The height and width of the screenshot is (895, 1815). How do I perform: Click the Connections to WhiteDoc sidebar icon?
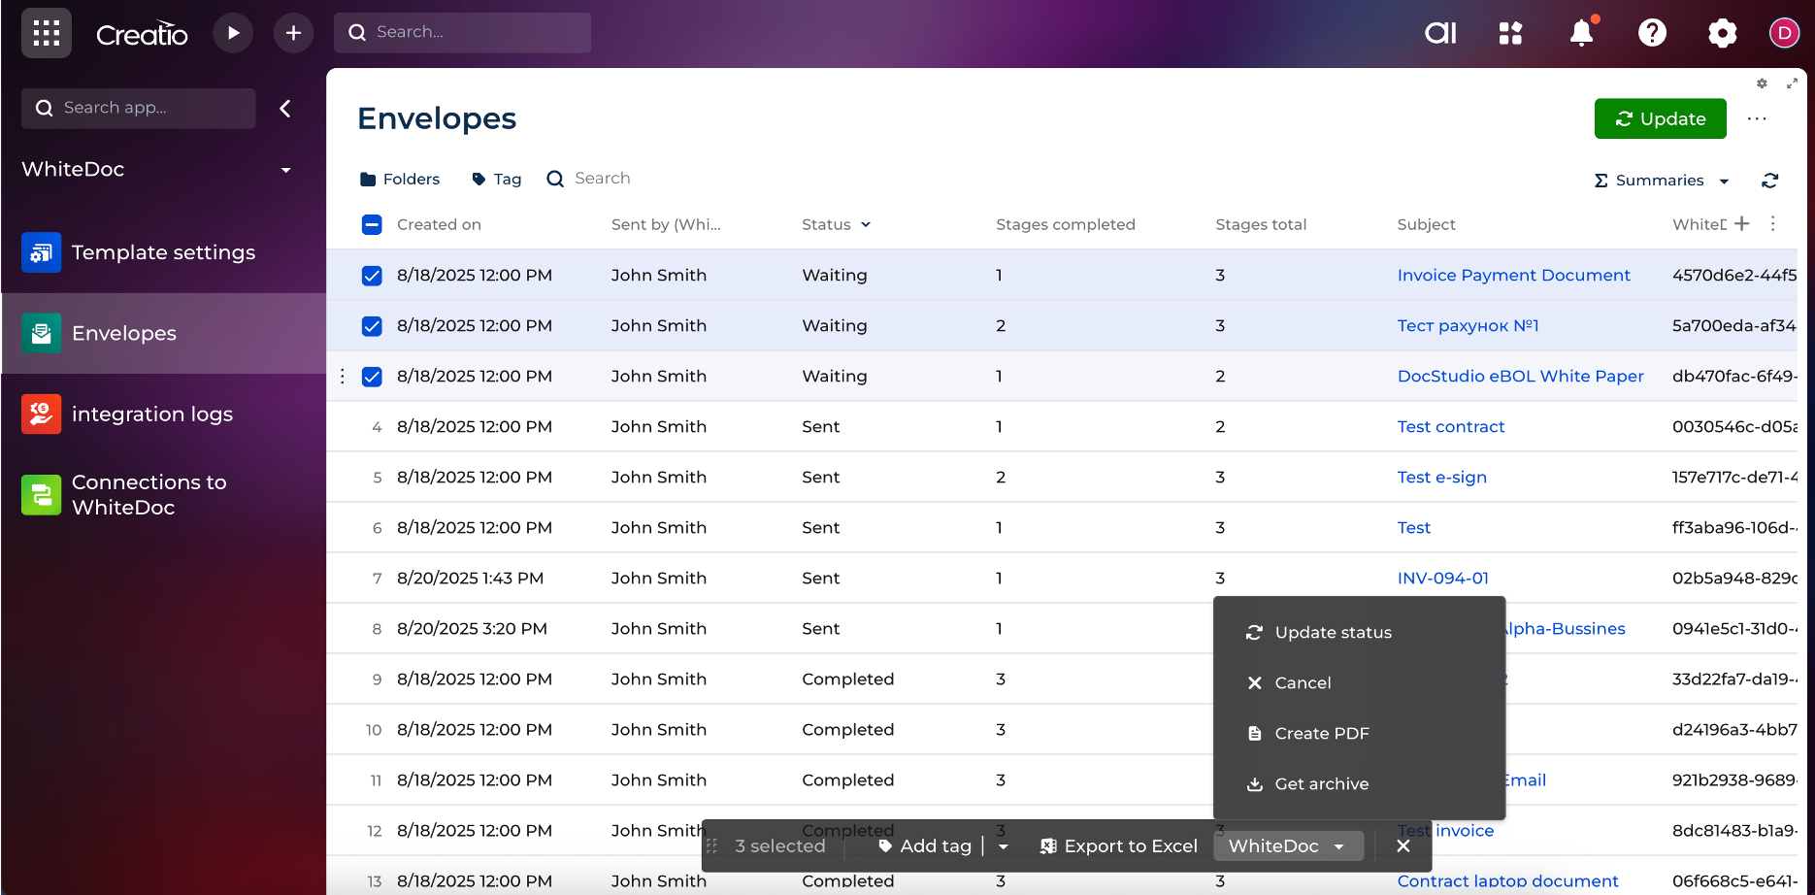[41, 495]
